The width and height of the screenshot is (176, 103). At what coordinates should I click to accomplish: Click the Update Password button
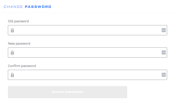point(68,92)
